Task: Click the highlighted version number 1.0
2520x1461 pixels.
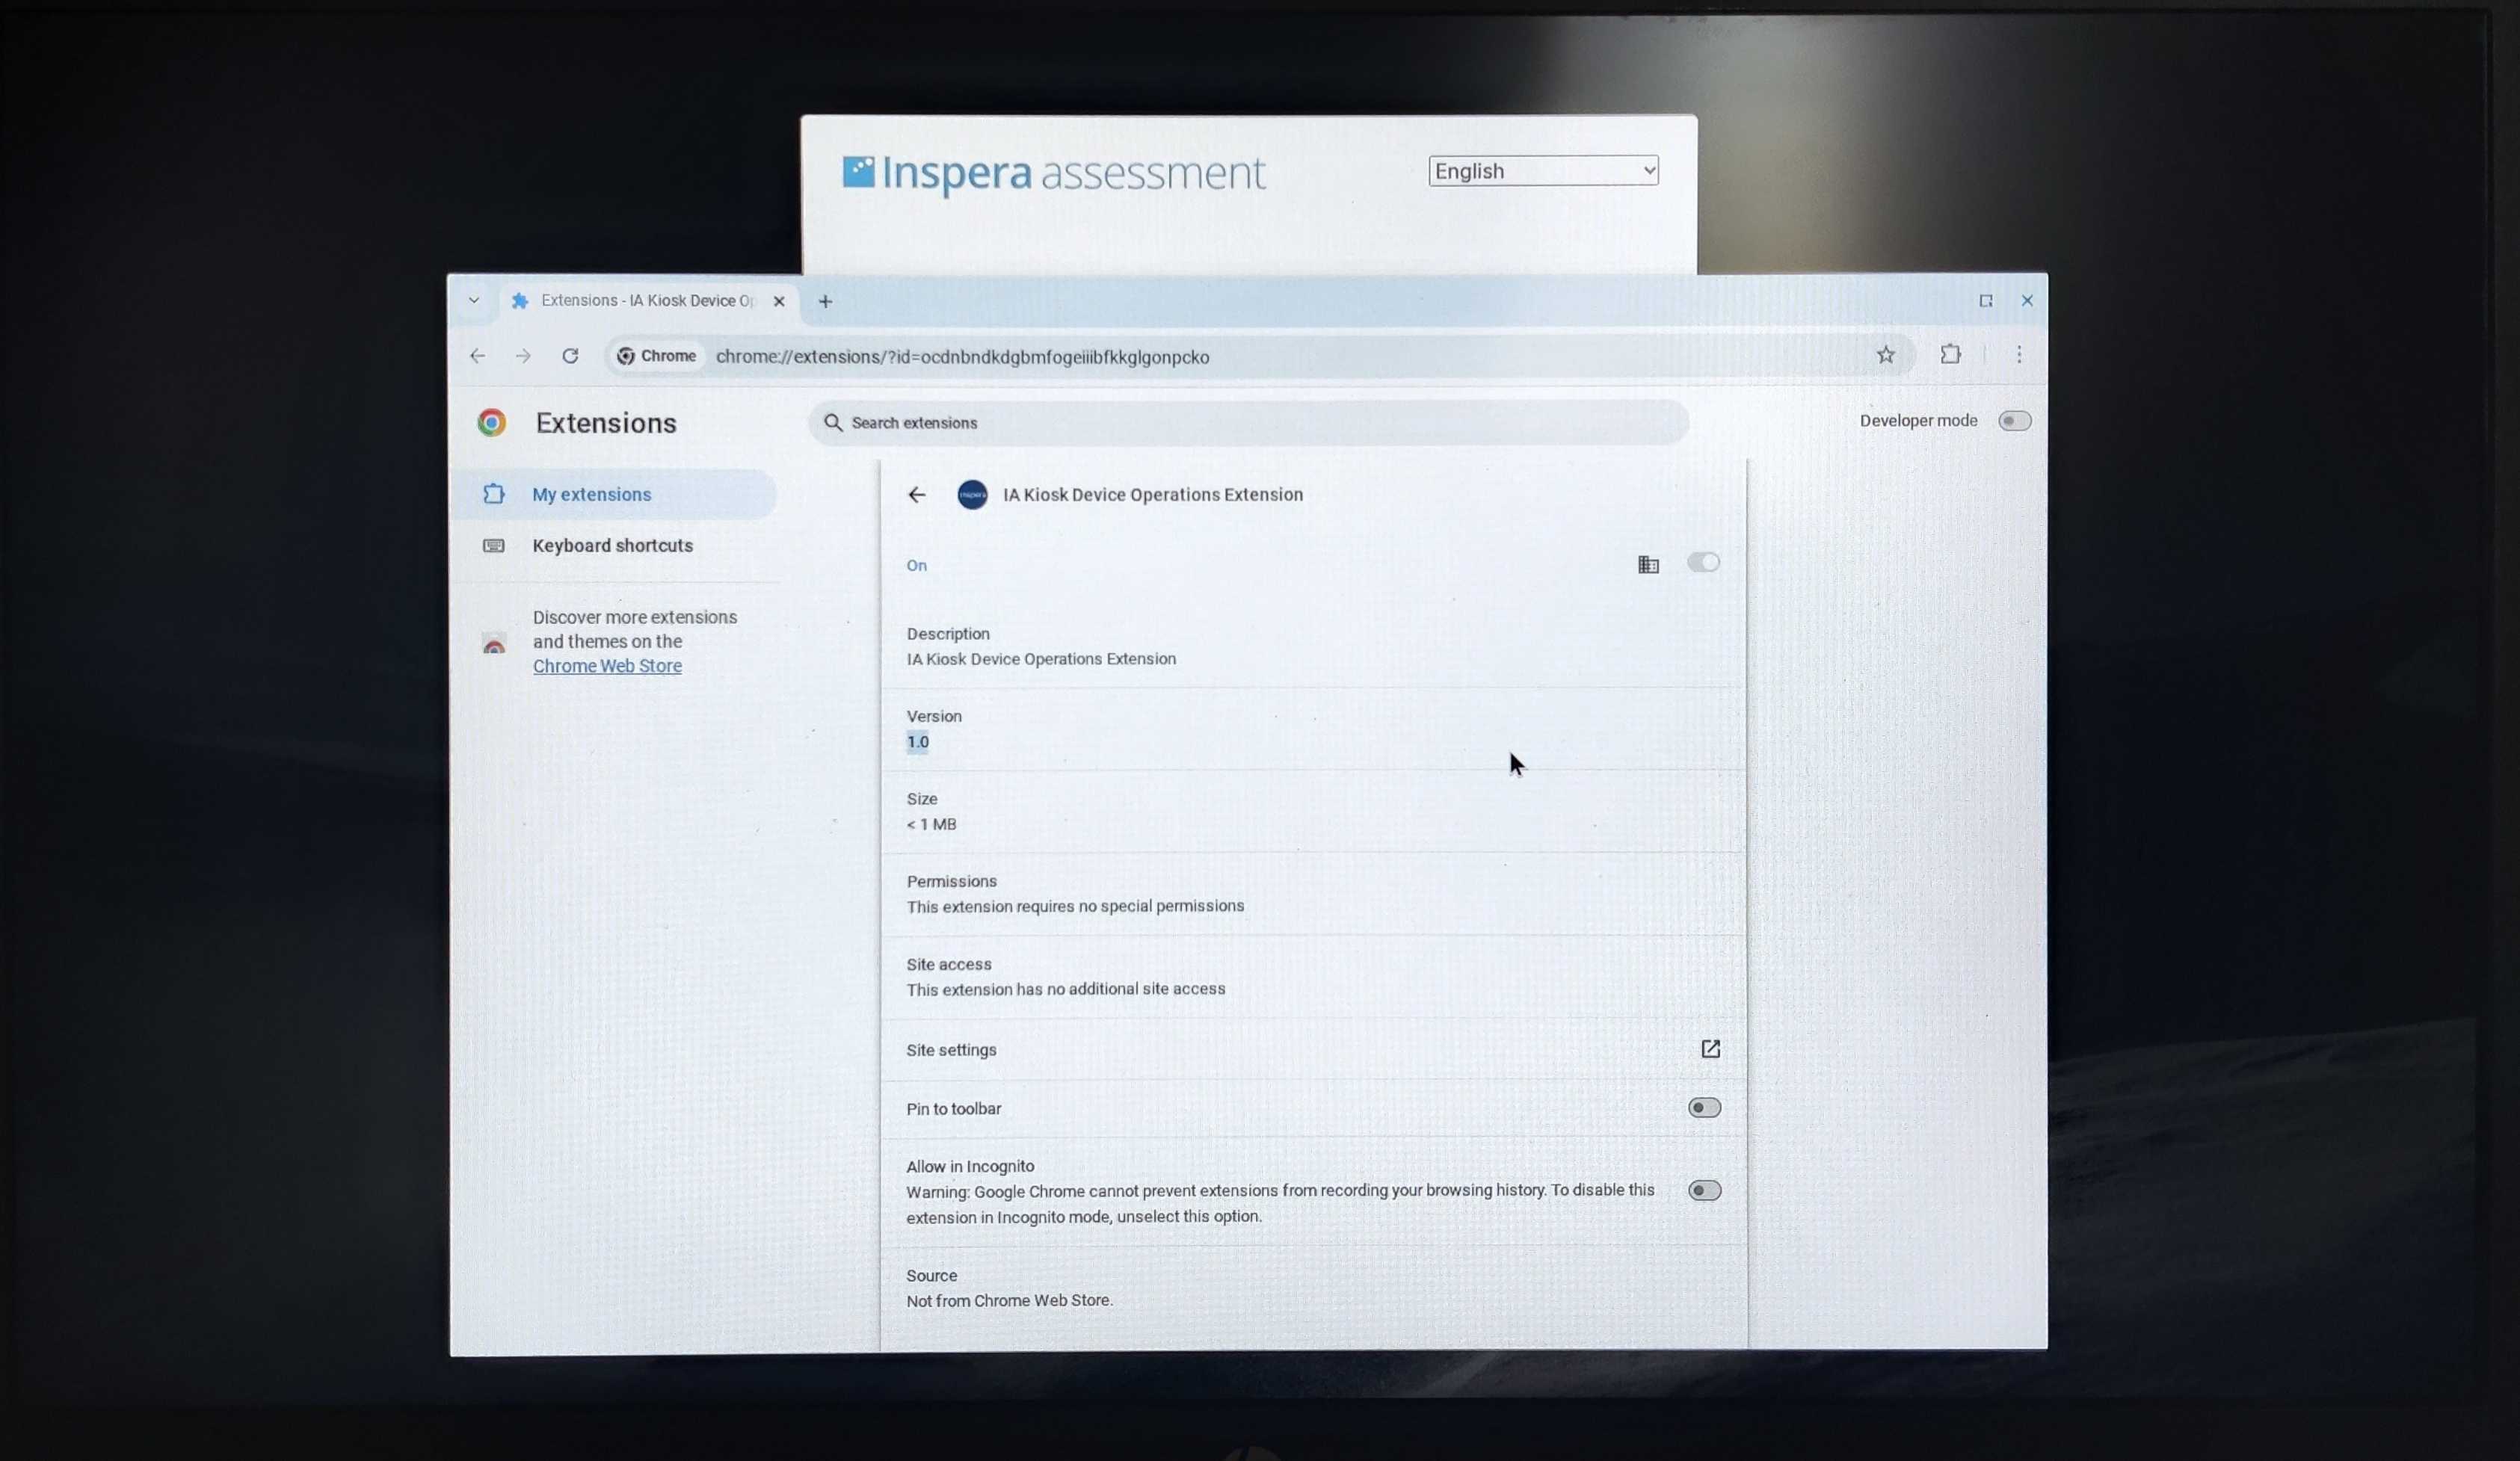Action: (x=917, y=742)
